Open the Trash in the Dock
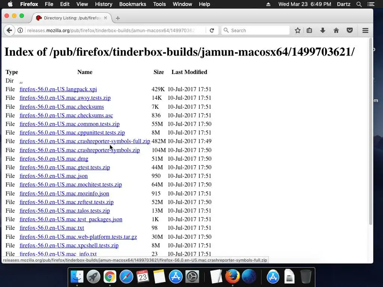Image resolution: width=383 pixels, height=287 pixels. tap(306, 277)
